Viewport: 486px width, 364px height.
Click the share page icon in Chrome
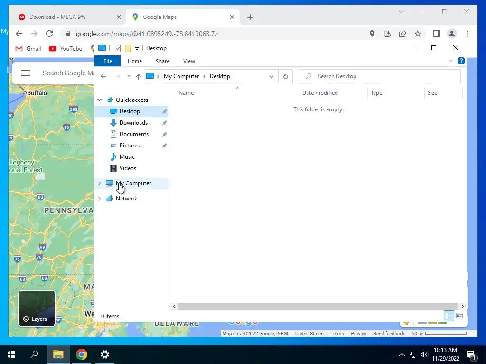(402, 34)
